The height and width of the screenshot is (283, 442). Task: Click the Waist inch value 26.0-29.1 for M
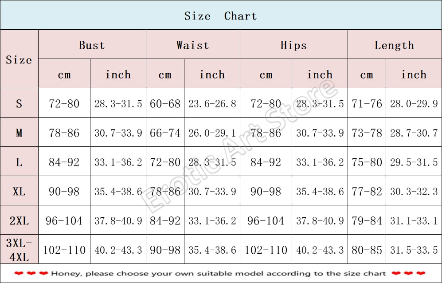tap(212, 133)
